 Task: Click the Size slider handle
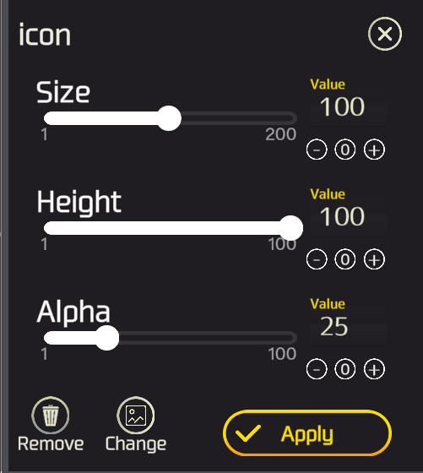(169, 118)
